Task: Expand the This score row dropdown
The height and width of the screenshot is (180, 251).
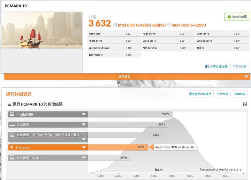Action: tap(84, 147)
